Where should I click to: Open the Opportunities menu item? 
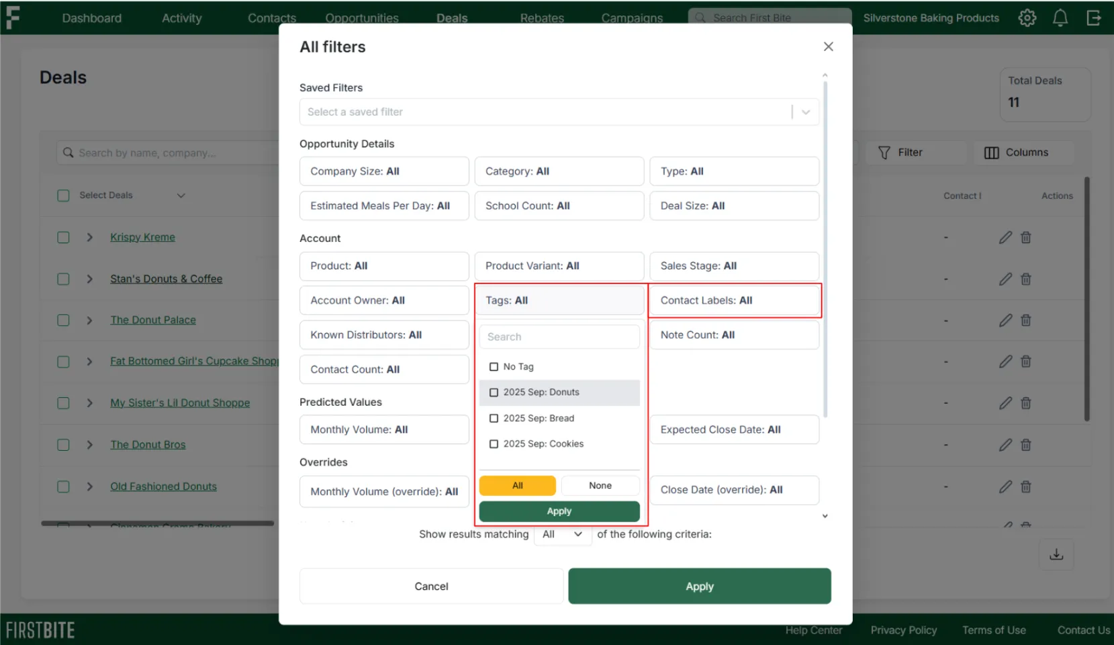362,18
